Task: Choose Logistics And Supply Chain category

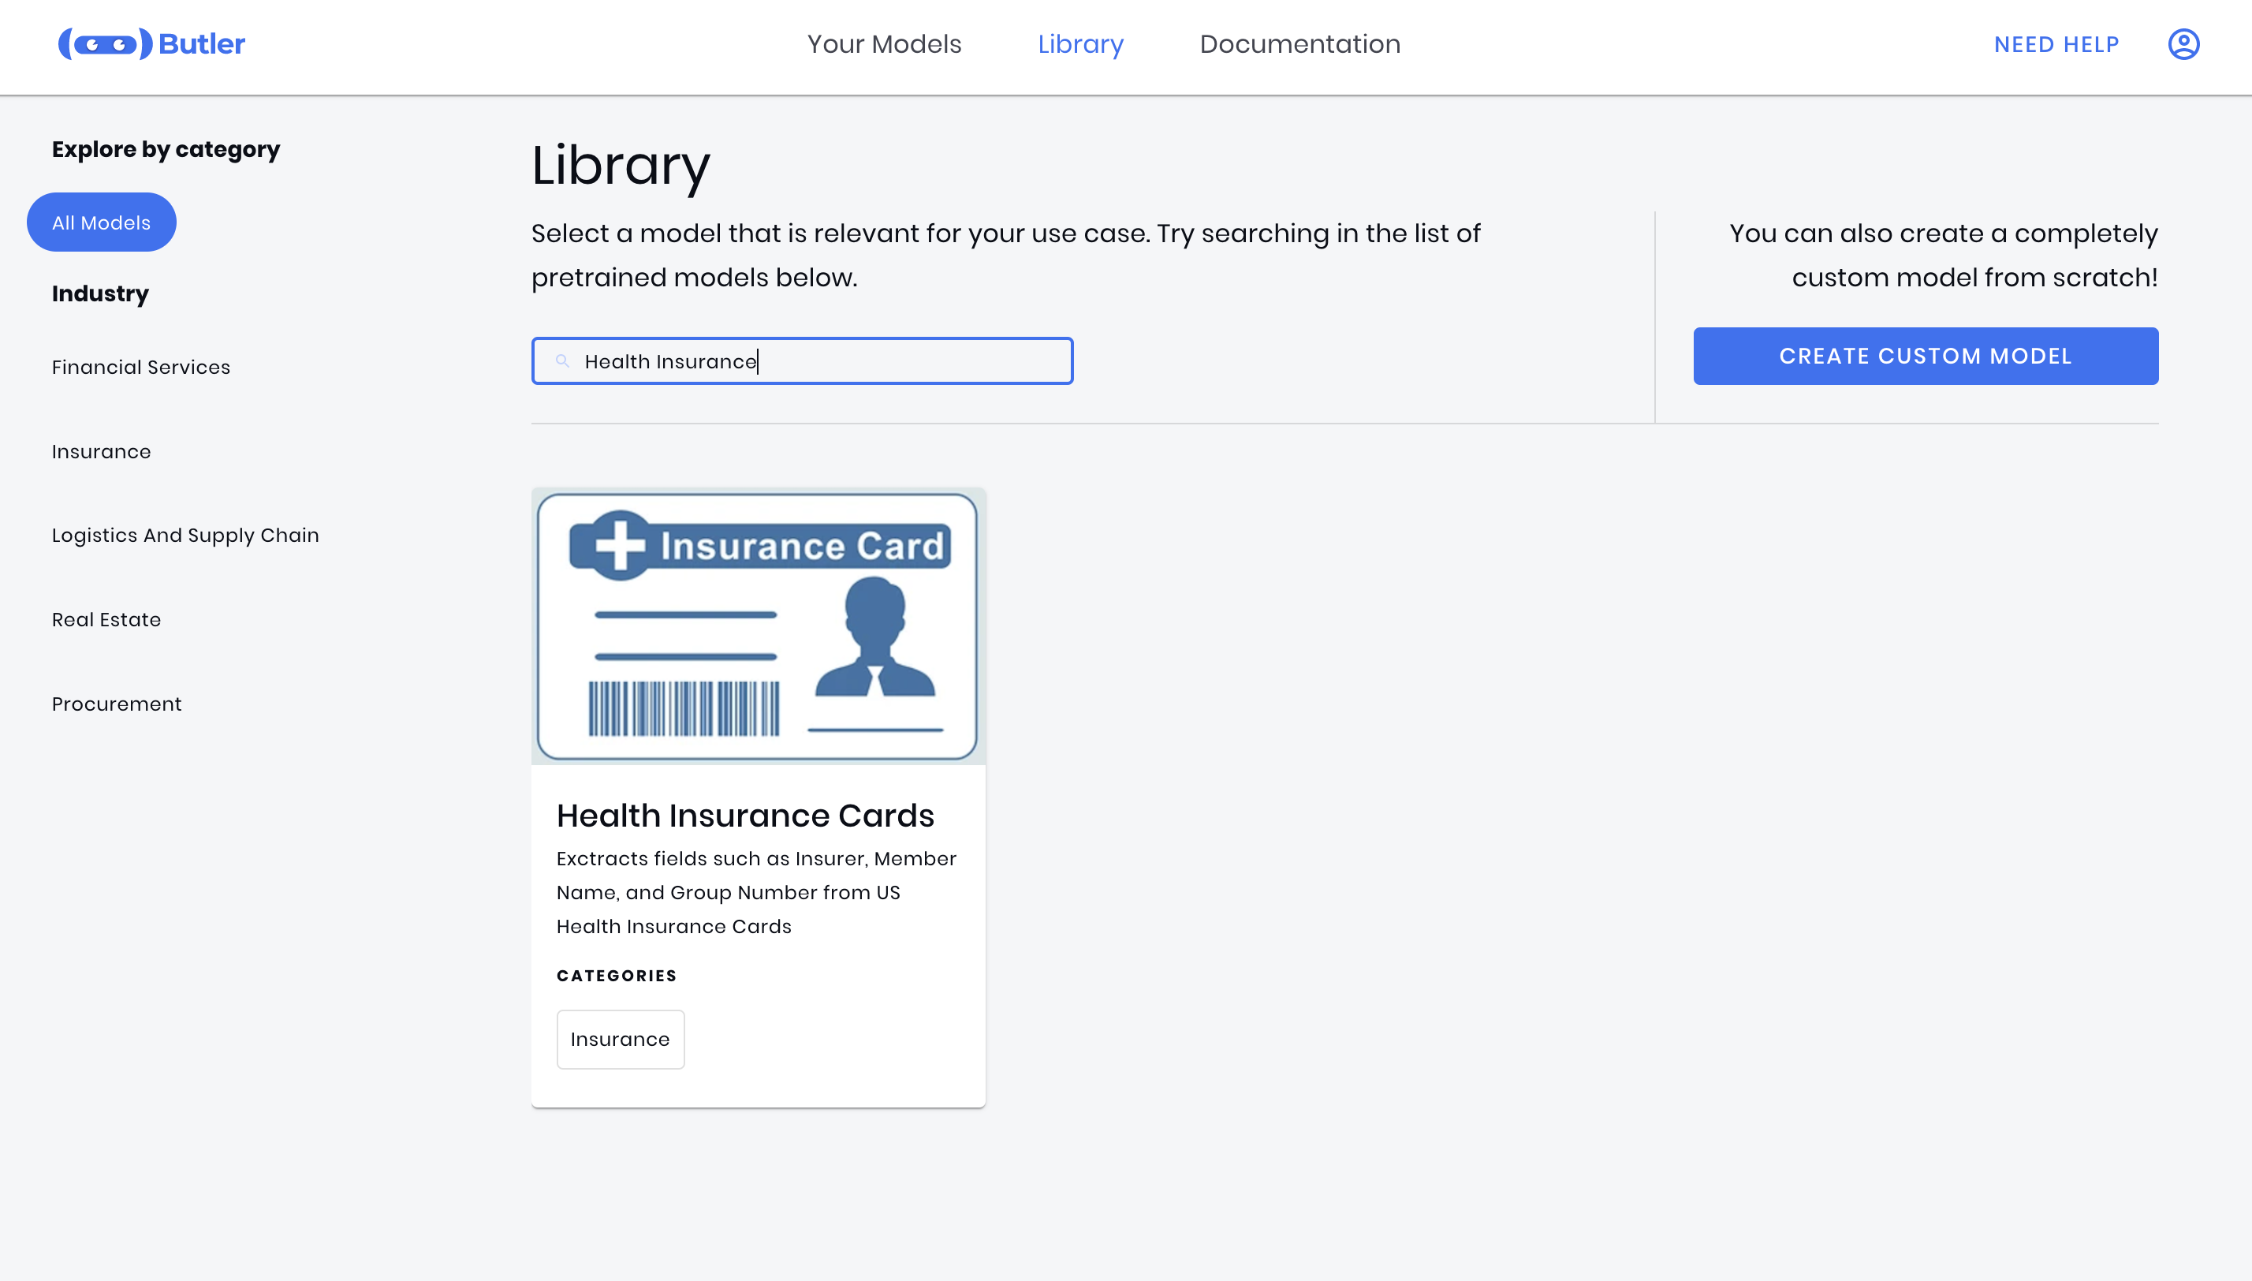Action: (185, 535)
